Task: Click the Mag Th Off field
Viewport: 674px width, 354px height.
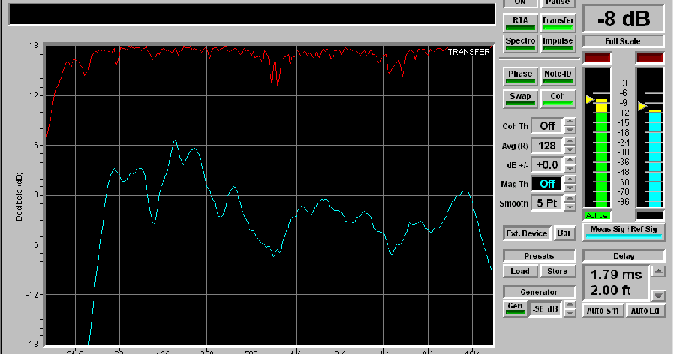Action: [547, 184]
